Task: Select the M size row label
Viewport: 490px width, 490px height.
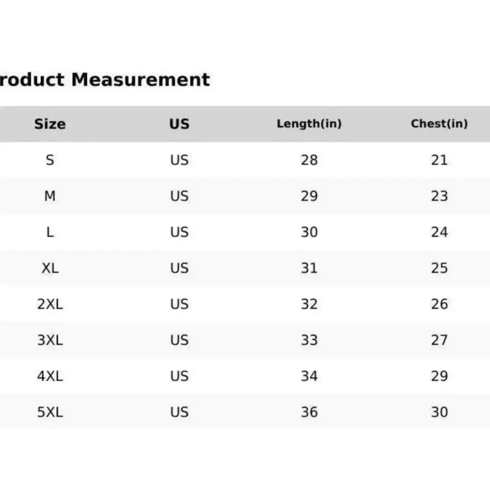Action: [50, 196]
